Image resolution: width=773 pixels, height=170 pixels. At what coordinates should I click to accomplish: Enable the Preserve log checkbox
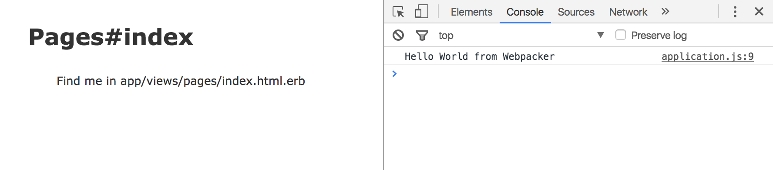coord(621,35)
